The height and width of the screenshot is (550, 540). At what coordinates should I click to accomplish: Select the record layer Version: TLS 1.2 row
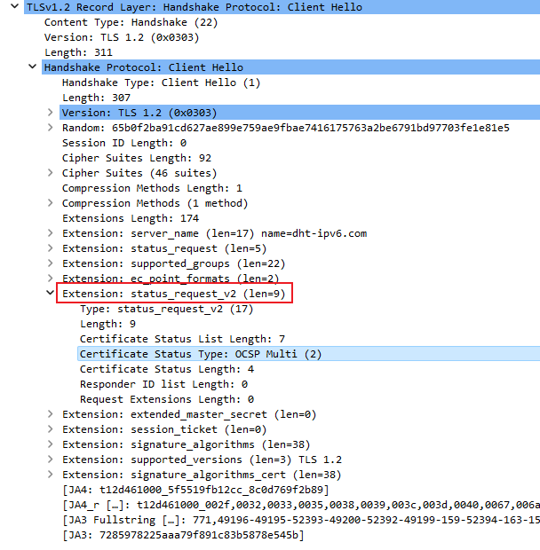122,37
